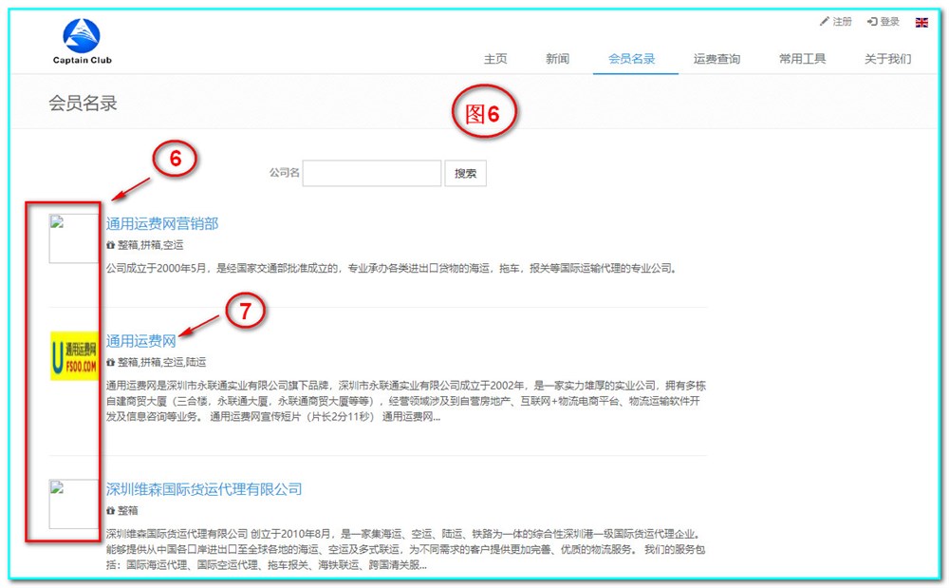949x588 pixels.
Task: Navigate to 关于我们 about page
Action: tap(887, 59)
